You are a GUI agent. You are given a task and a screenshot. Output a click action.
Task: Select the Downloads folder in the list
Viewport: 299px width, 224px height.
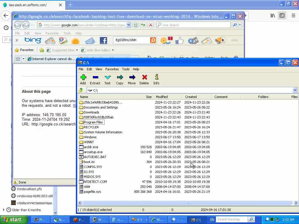point(91,112)
